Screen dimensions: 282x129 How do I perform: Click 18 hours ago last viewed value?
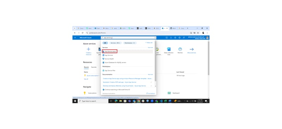tap(180, 75)
